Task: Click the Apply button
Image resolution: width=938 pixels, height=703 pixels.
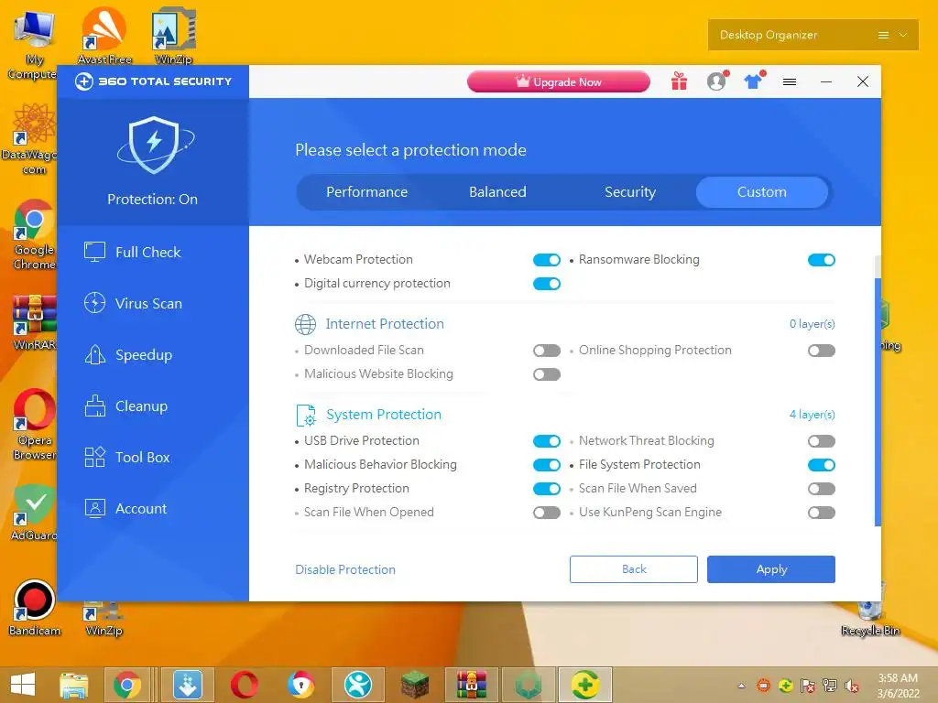Action: 771,569
